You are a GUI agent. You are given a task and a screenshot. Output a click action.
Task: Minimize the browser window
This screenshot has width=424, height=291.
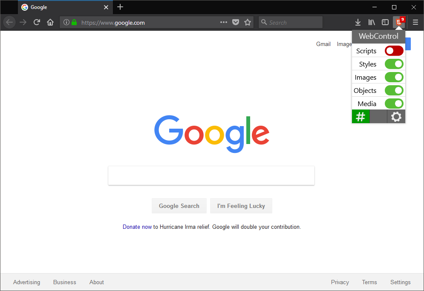point(375,7)
